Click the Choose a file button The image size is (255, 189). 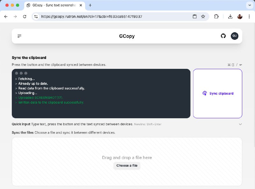[x=127, y=166]
